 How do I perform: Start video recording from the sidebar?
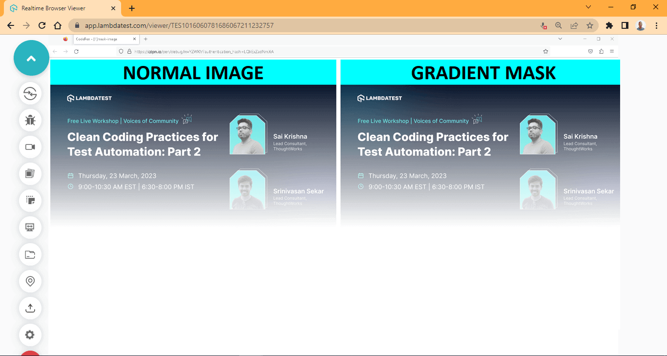tap(30, 147)
